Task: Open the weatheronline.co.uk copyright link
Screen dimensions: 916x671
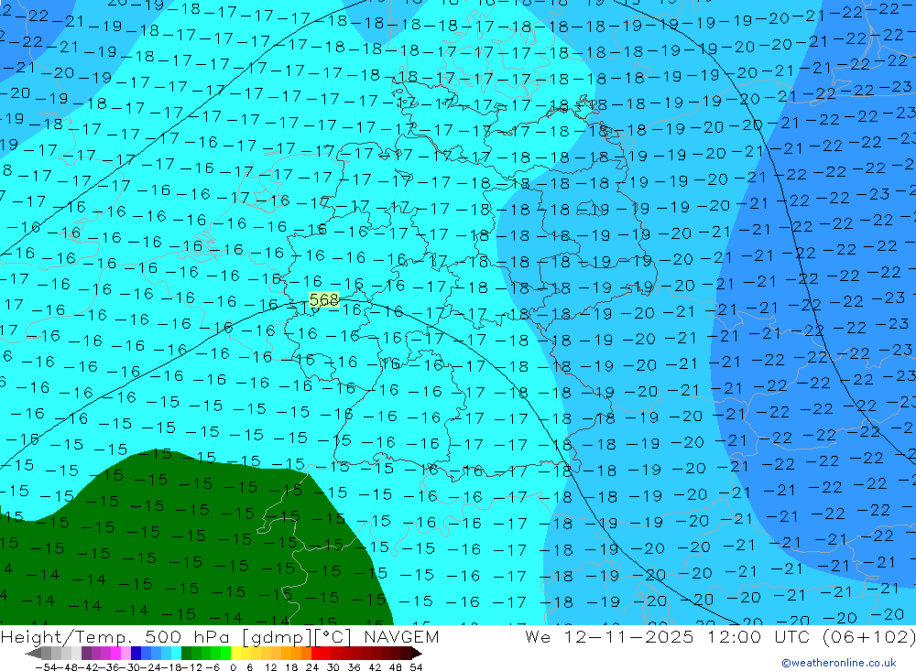Action: point(839,663)
